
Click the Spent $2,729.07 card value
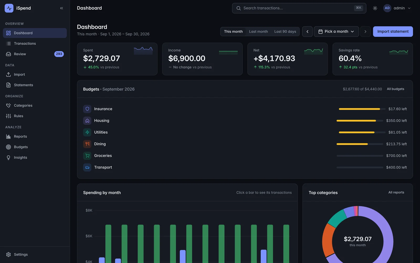click(x=101, y=58)
